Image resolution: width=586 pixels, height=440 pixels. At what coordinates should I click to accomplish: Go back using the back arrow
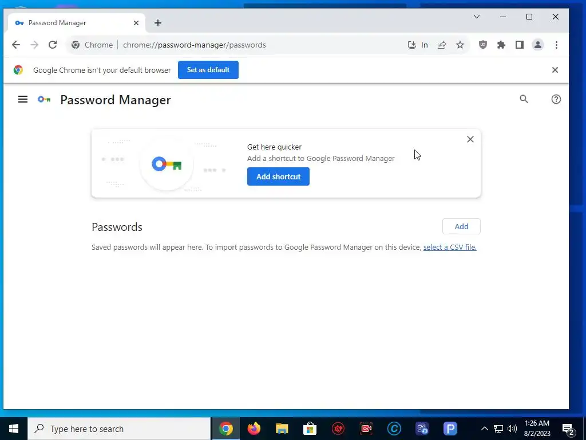[x=15, y=45]
